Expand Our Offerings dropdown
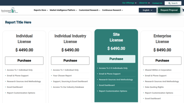Screen dimensions: 184x103 [x=129, y=3]
